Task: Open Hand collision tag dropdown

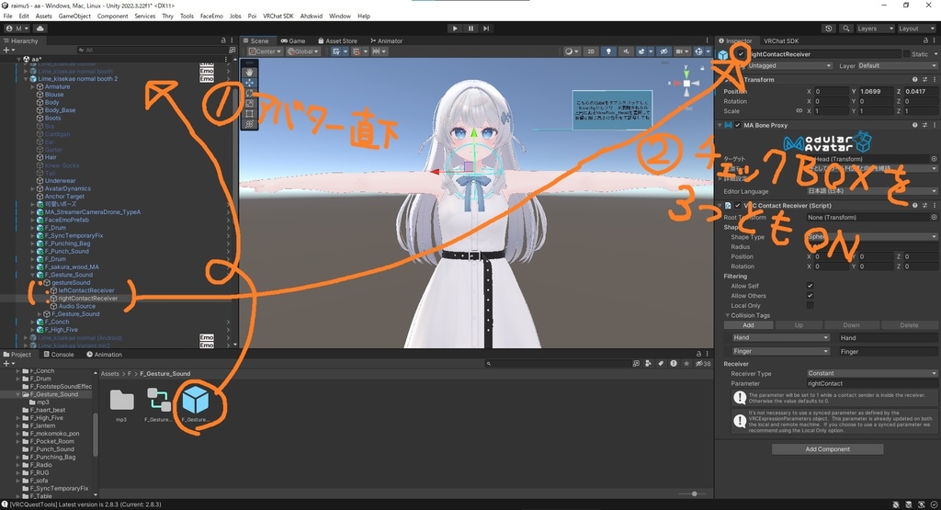Action: tap(780, 338)
